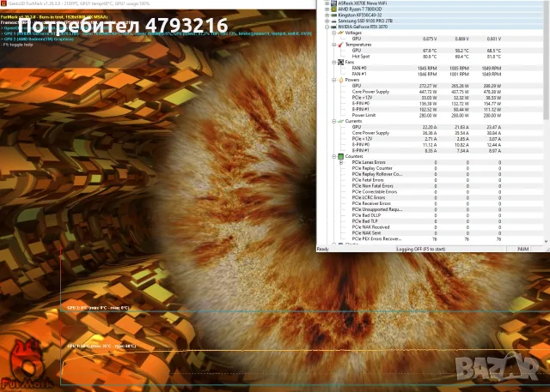This screenshot has width=550, height=392.
Task: Collapse the Currents group
Action: (x=334, y=121)
